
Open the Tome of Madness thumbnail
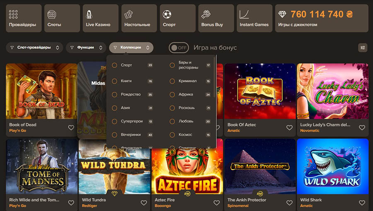(41, 166)
